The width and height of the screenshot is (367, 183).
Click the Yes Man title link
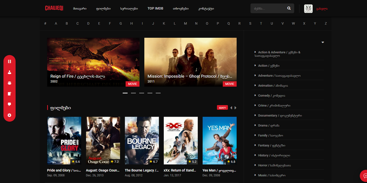point(220,170)
